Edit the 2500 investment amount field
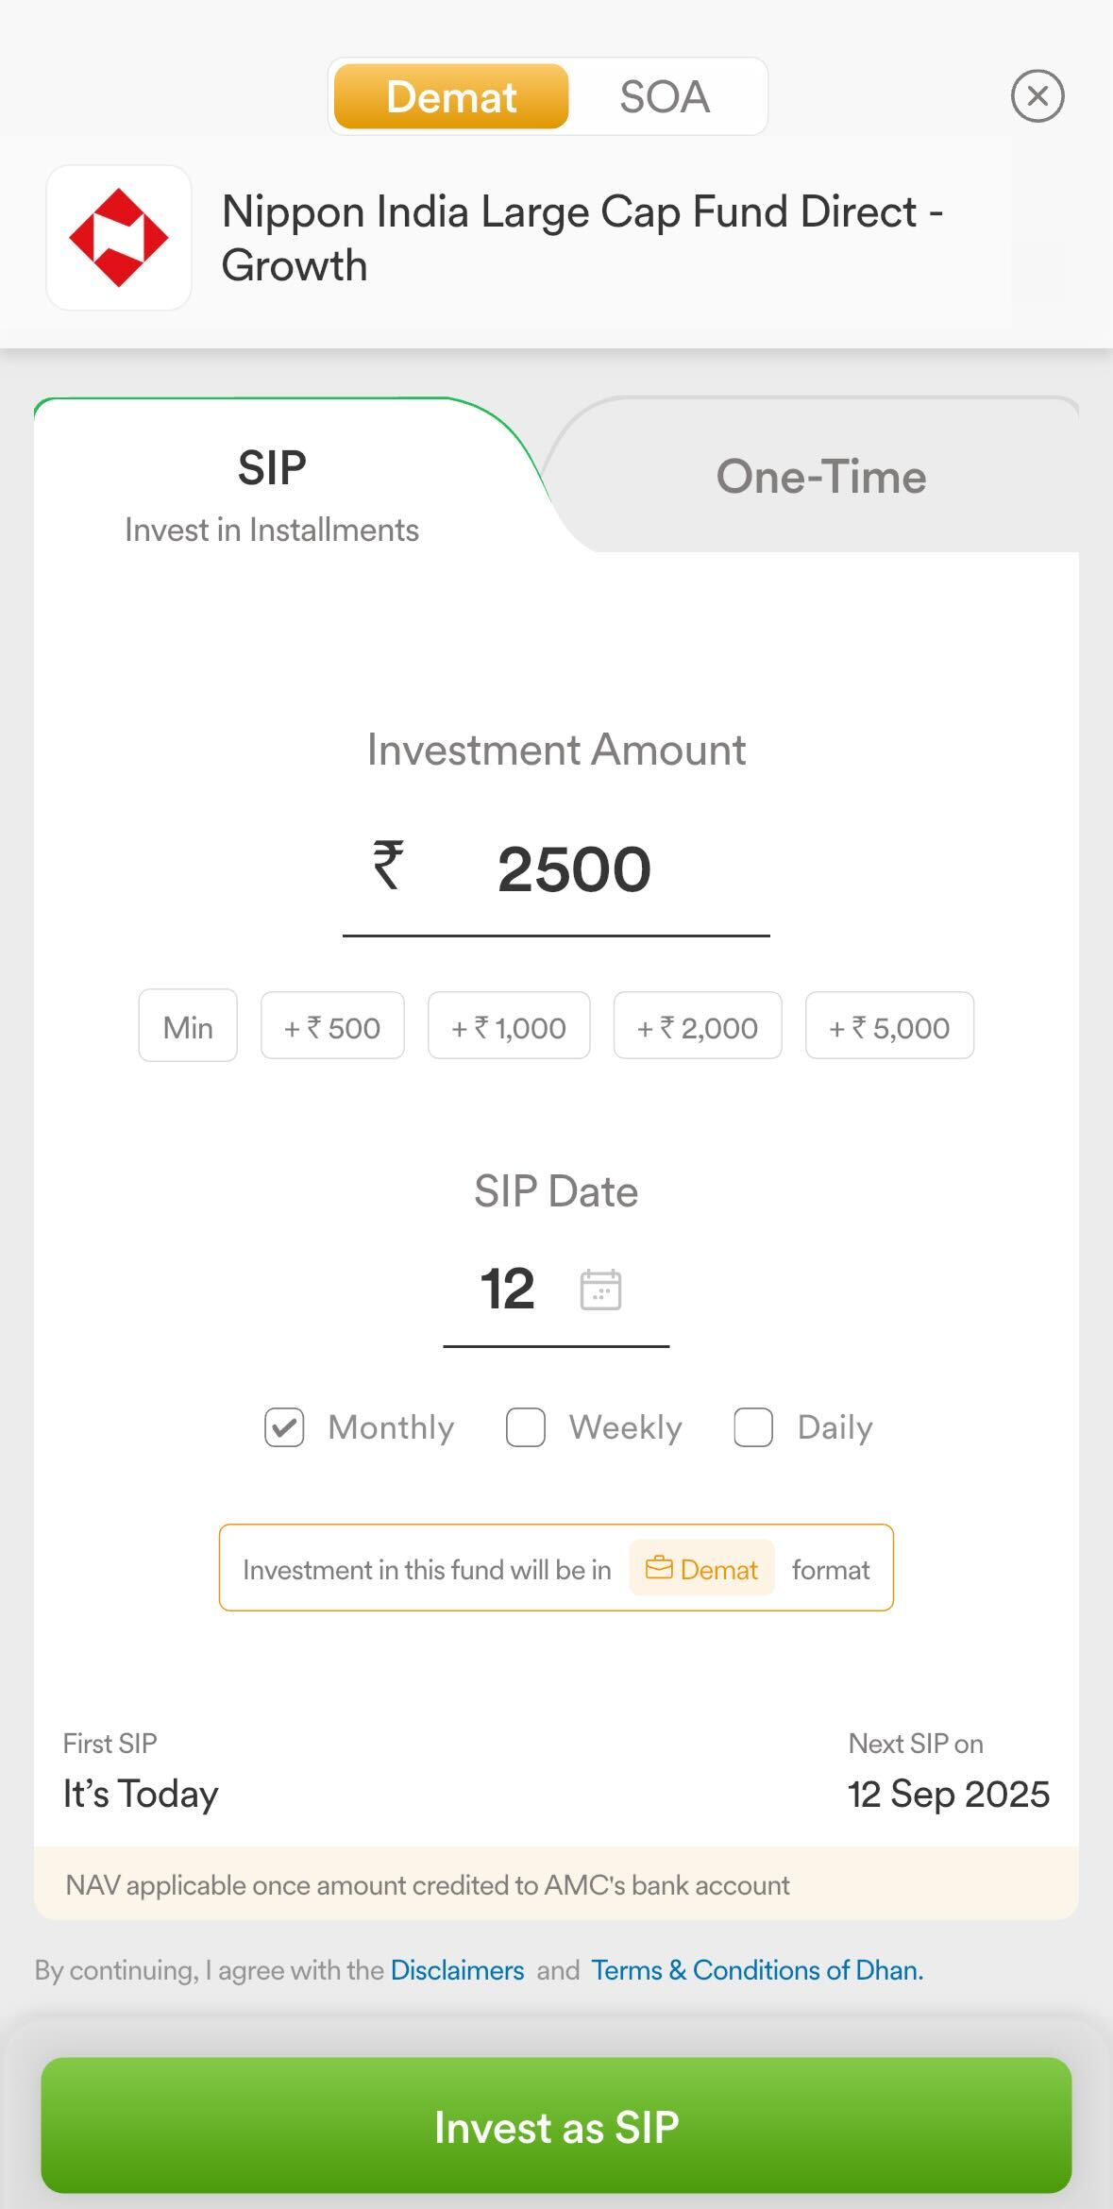The height and width of the screenshot is (2209, 1113). 574,869
